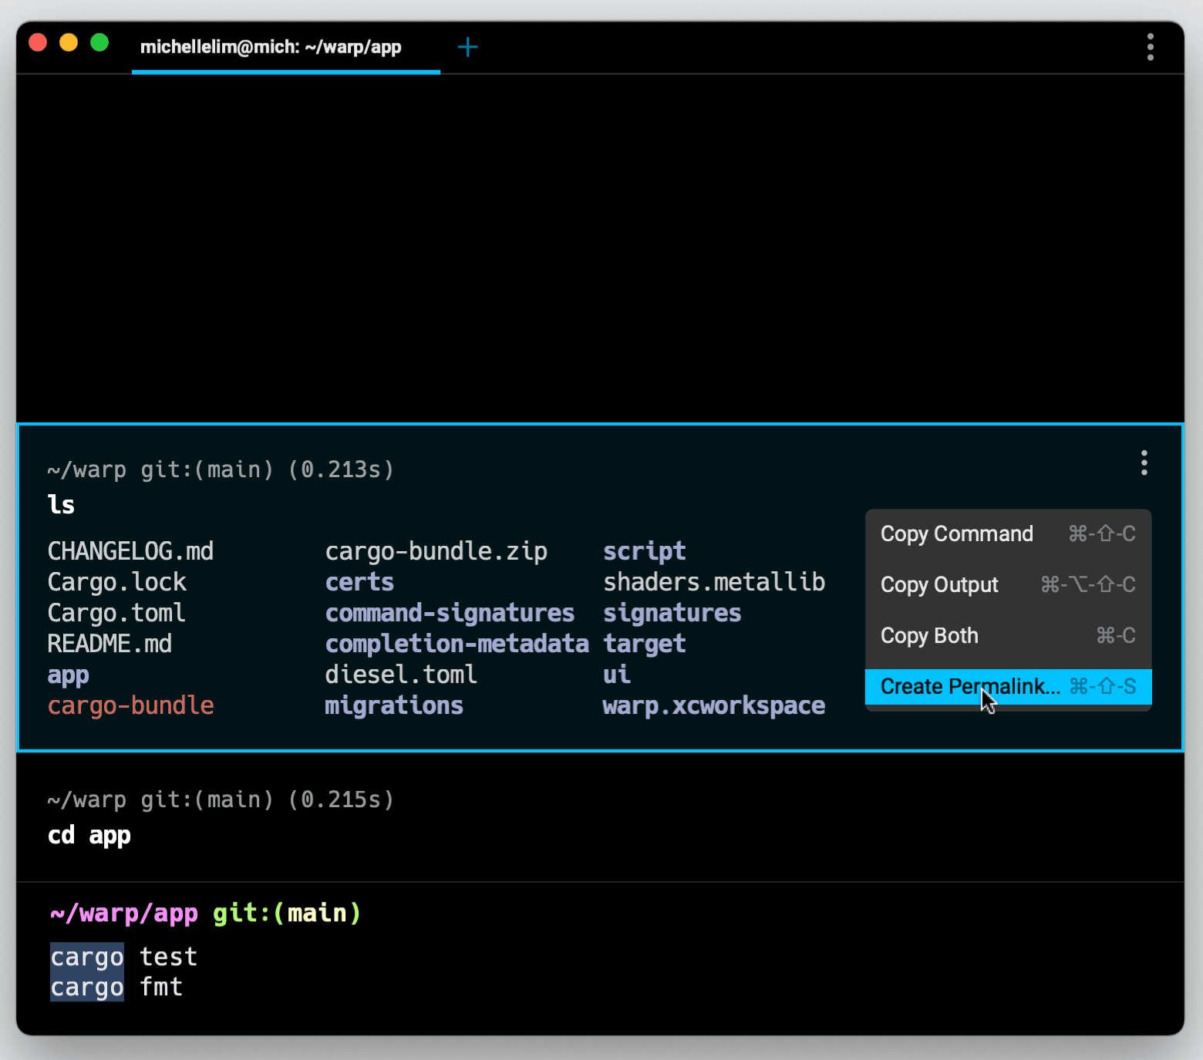Screen dimensions: 1203x1060
Task: Click the CHANGELOG.md file name
Action: (130, 551)
